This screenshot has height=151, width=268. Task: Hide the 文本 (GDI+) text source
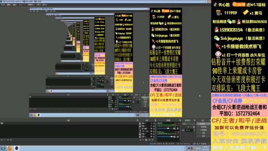click(151, 131)
